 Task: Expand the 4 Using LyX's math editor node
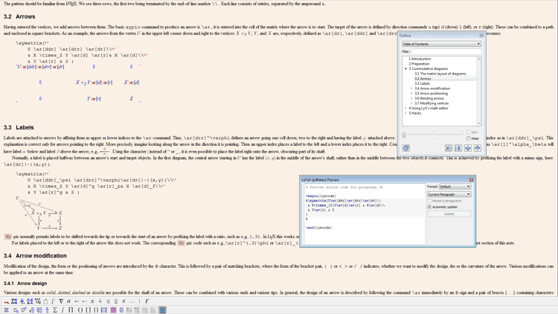pyautogui.click(x=406, y=108)
